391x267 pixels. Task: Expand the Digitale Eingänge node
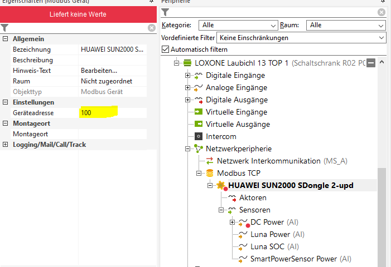point(187,75)
